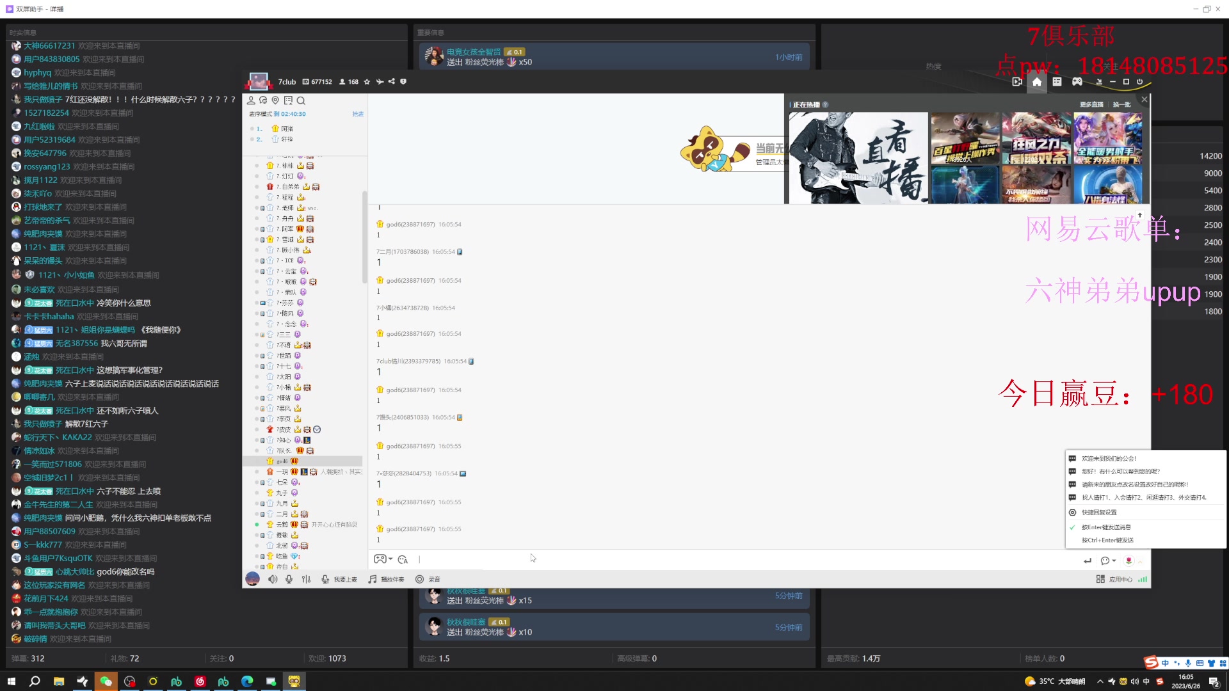Click the emoji text icon beside chat input

tap(403, 560)
